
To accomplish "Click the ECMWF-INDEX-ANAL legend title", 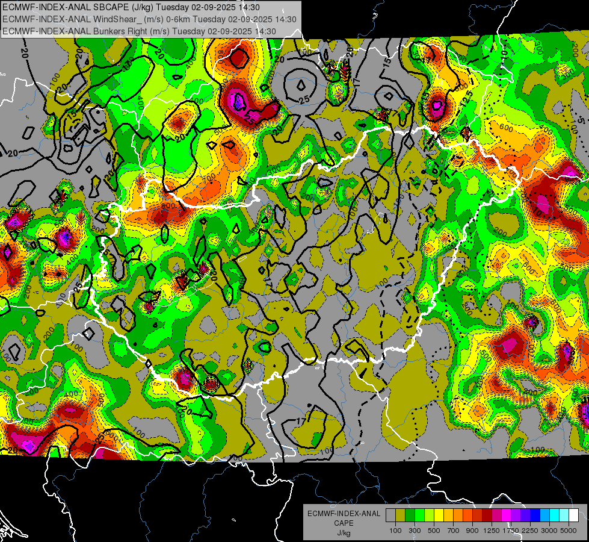I will (344, 514).
